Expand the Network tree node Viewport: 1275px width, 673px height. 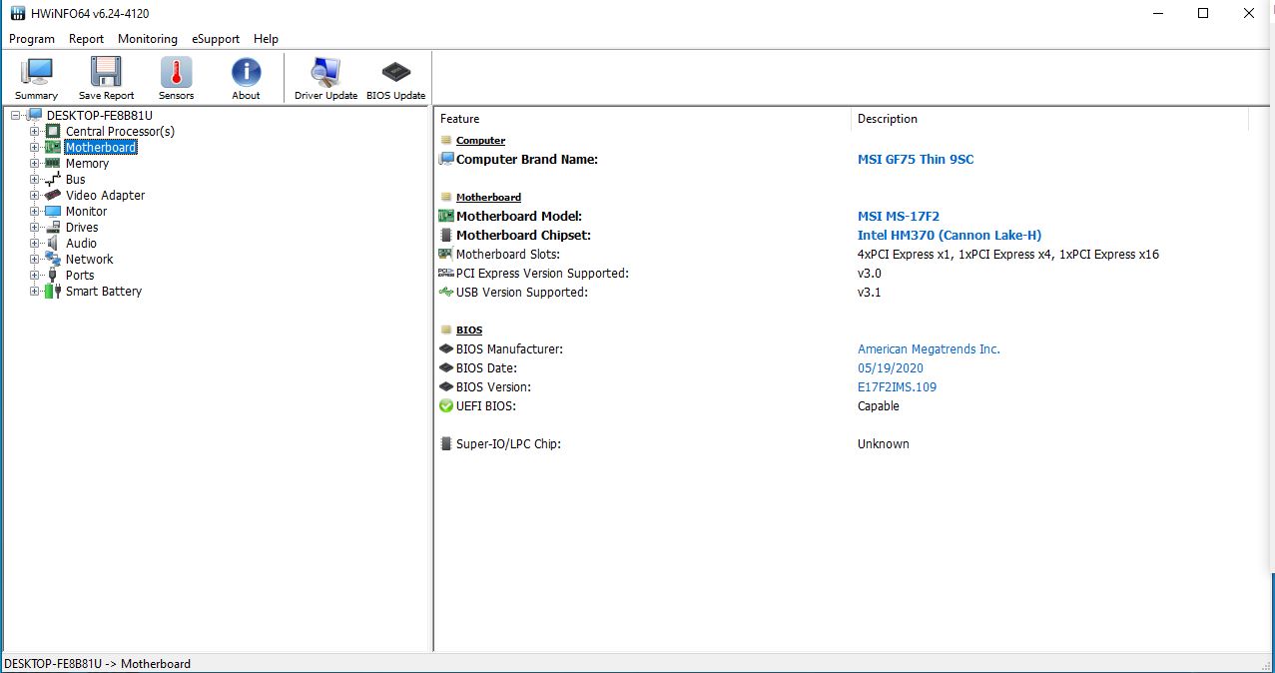pyautogui.click(x=35, y=259)
